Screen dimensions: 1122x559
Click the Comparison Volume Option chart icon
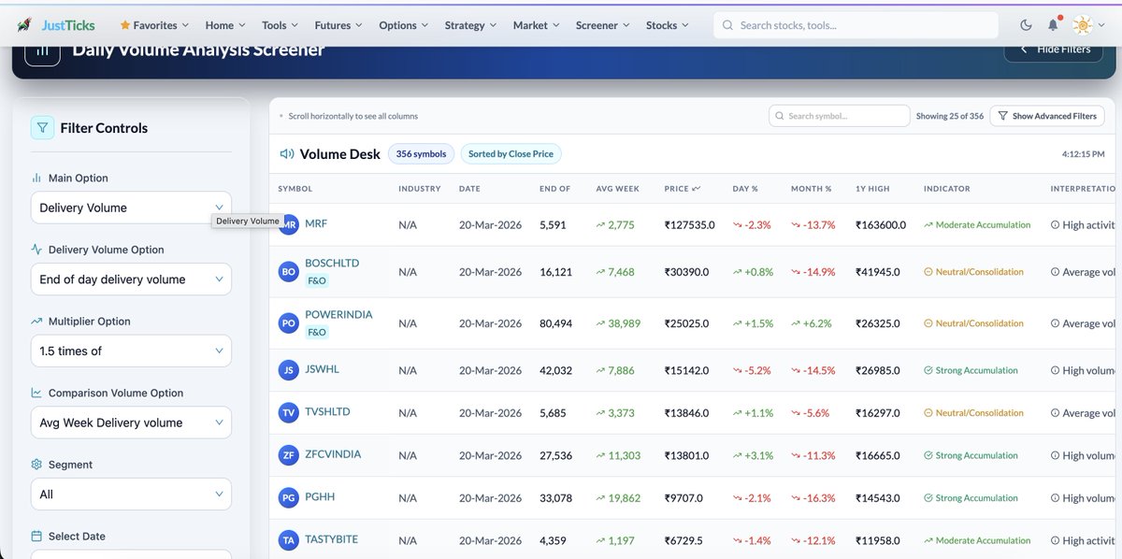(36, 393)
